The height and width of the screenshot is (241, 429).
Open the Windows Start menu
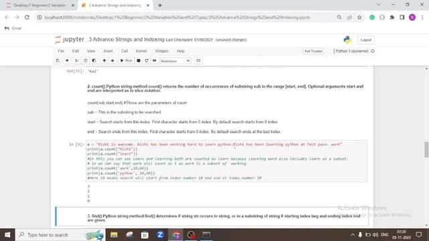tap(7, 235)
